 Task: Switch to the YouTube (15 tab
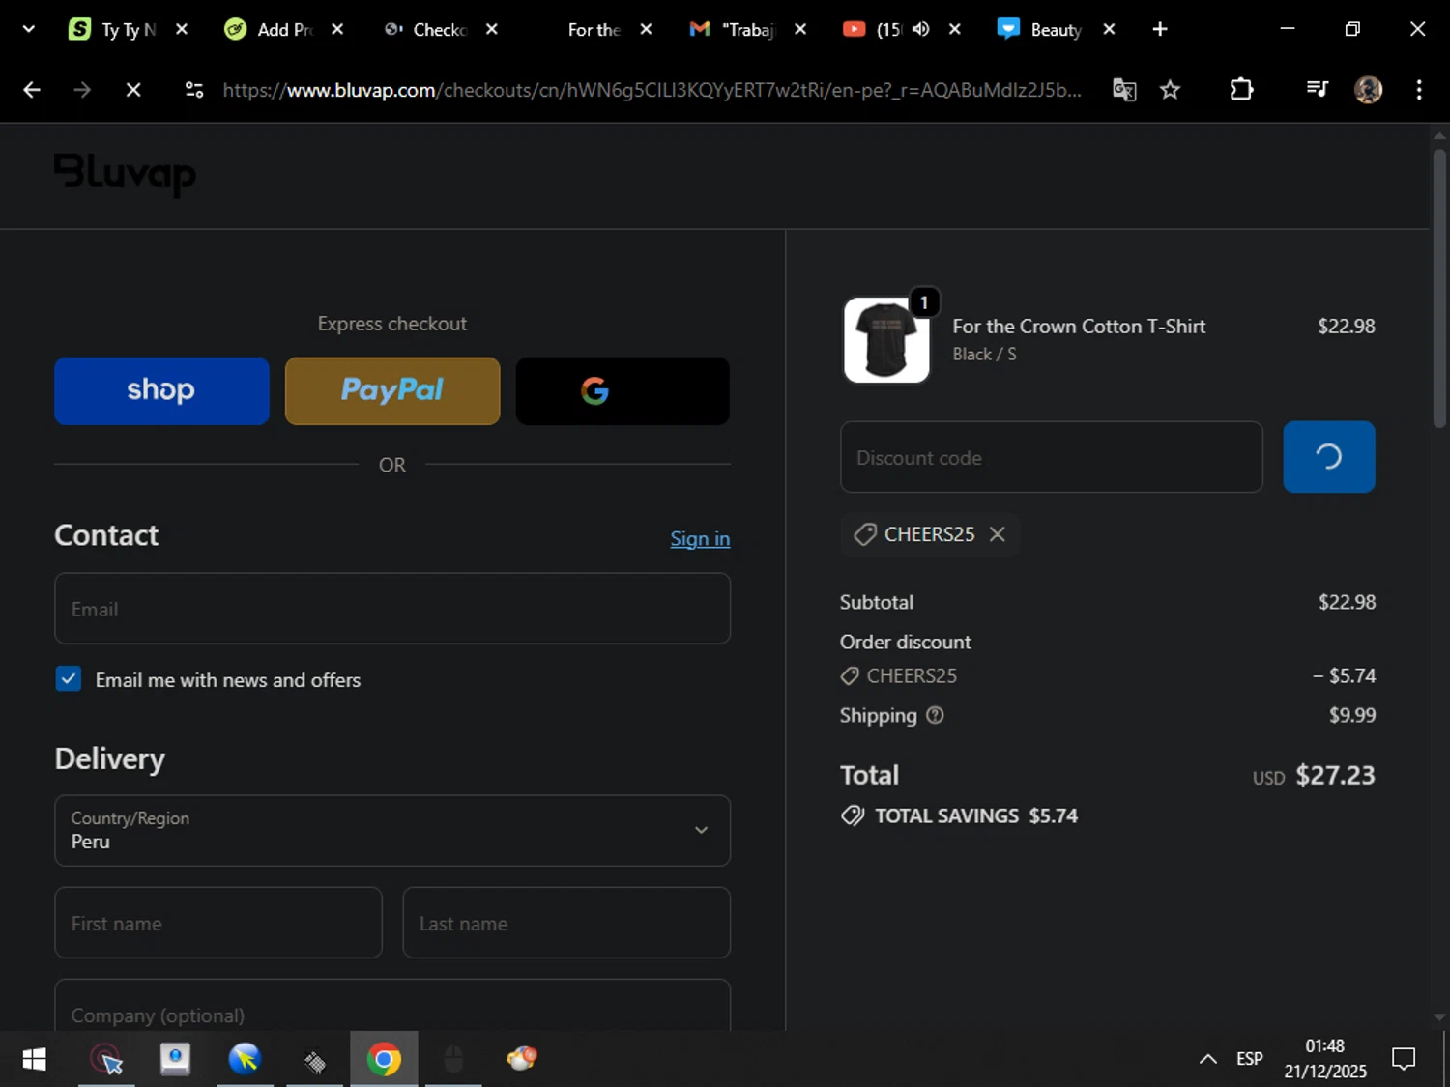[x=875, y=29]
